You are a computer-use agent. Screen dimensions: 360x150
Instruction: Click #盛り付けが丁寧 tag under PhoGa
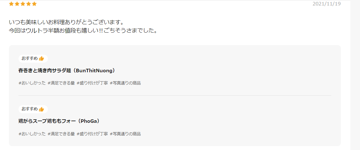(x=92, y=134)
